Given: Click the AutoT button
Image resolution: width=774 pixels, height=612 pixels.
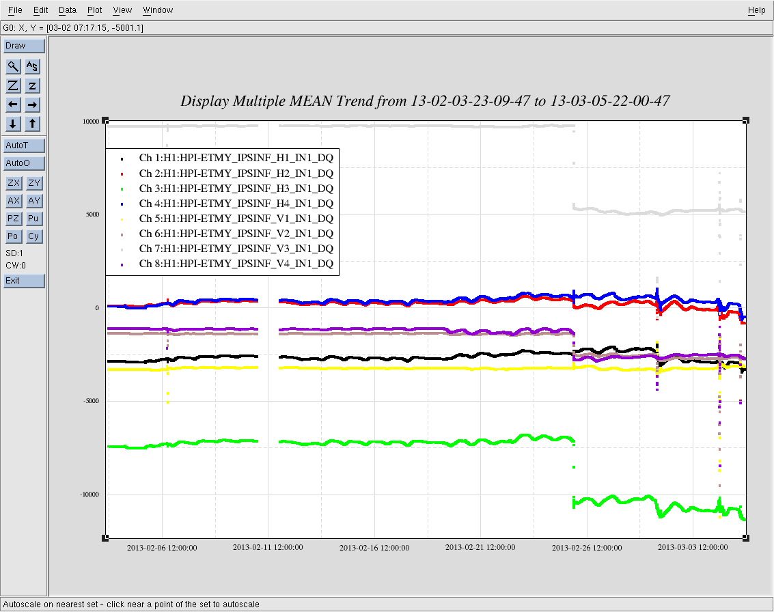Looking at the screenshot, I should 24,145.
